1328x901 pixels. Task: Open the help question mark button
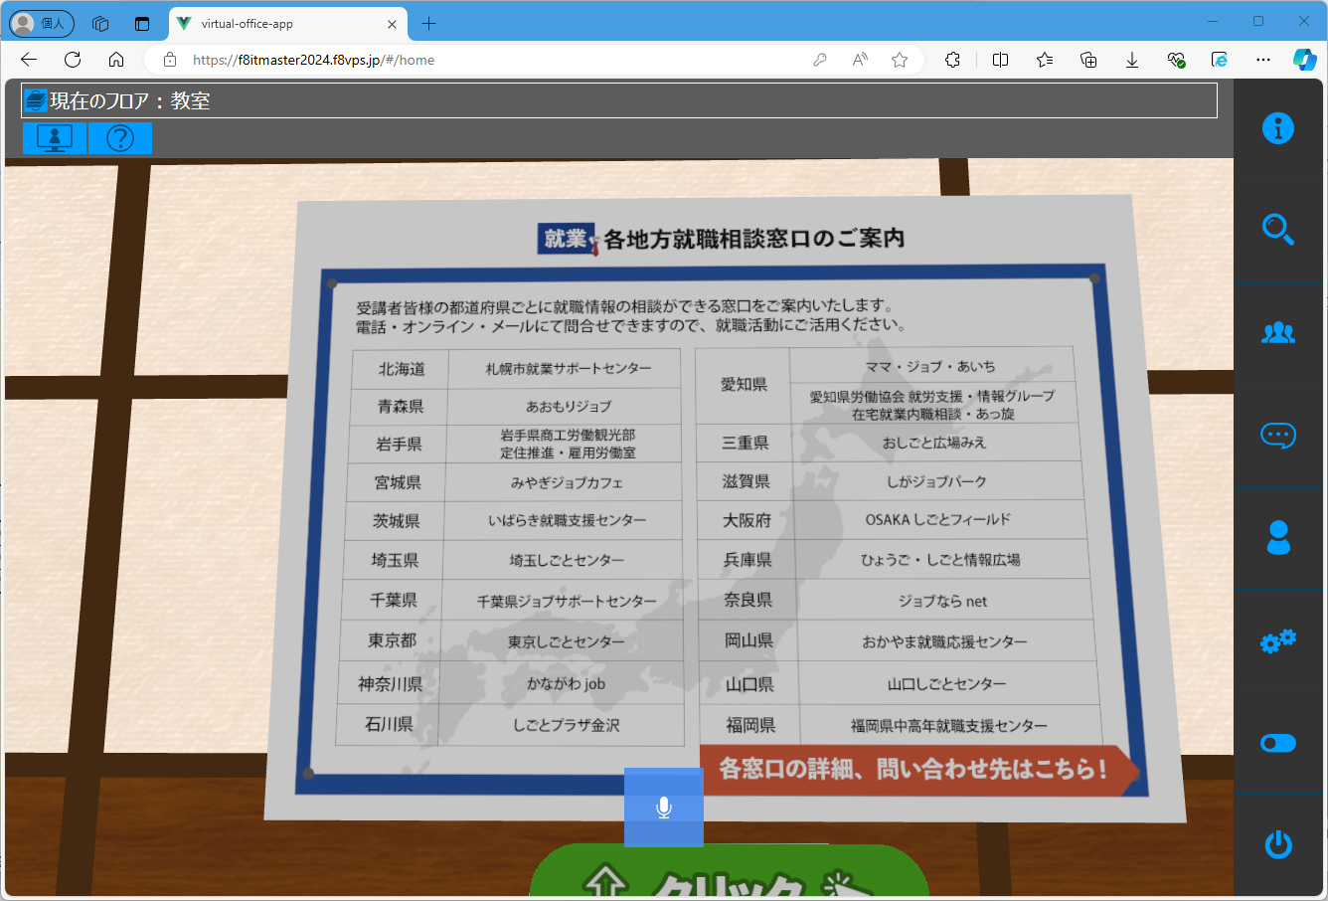point(120,138)
